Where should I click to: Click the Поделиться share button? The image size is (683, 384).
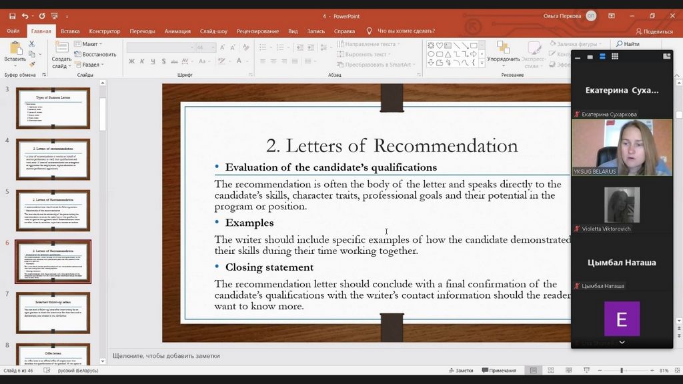coord(654,31)
